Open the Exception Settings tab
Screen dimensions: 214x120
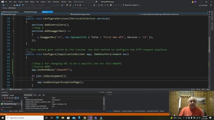127,111
